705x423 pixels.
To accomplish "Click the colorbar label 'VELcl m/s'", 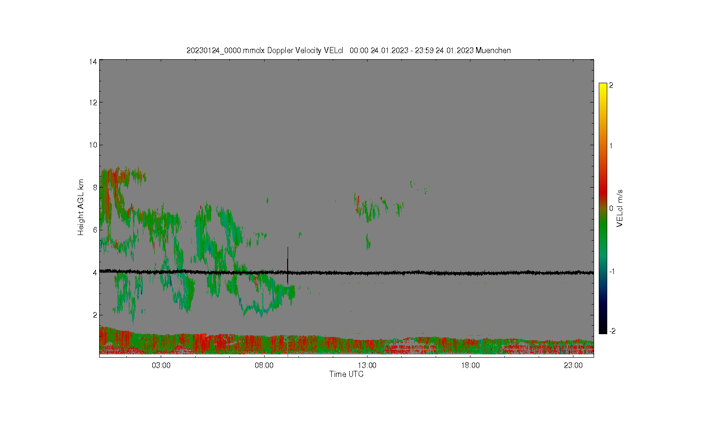I will [620, 208].
